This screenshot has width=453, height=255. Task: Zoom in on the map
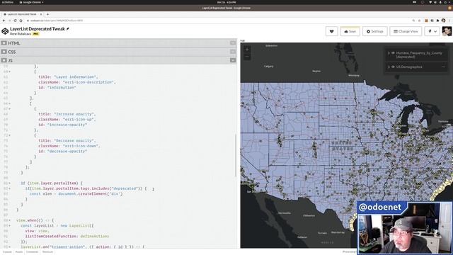click(247, 50)
